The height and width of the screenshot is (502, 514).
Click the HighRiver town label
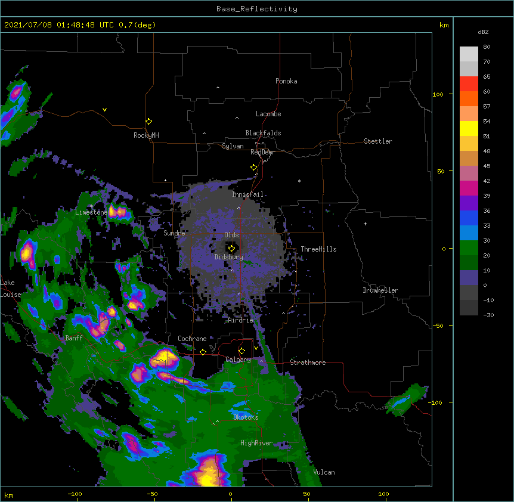coord(256,443)
